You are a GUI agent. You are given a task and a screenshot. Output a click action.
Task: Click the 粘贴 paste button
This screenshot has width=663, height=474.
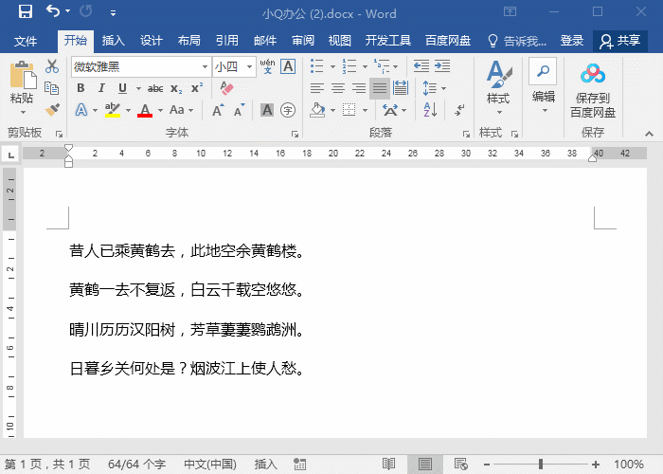click(22, 87)
